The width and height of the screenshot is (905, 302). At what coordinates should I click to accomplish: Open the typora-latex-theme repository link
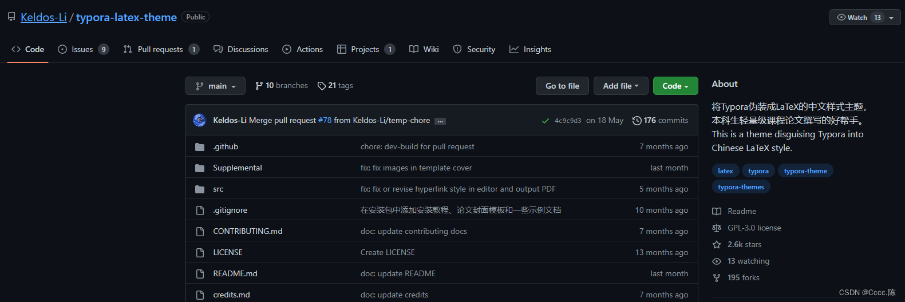coord(127,17)
